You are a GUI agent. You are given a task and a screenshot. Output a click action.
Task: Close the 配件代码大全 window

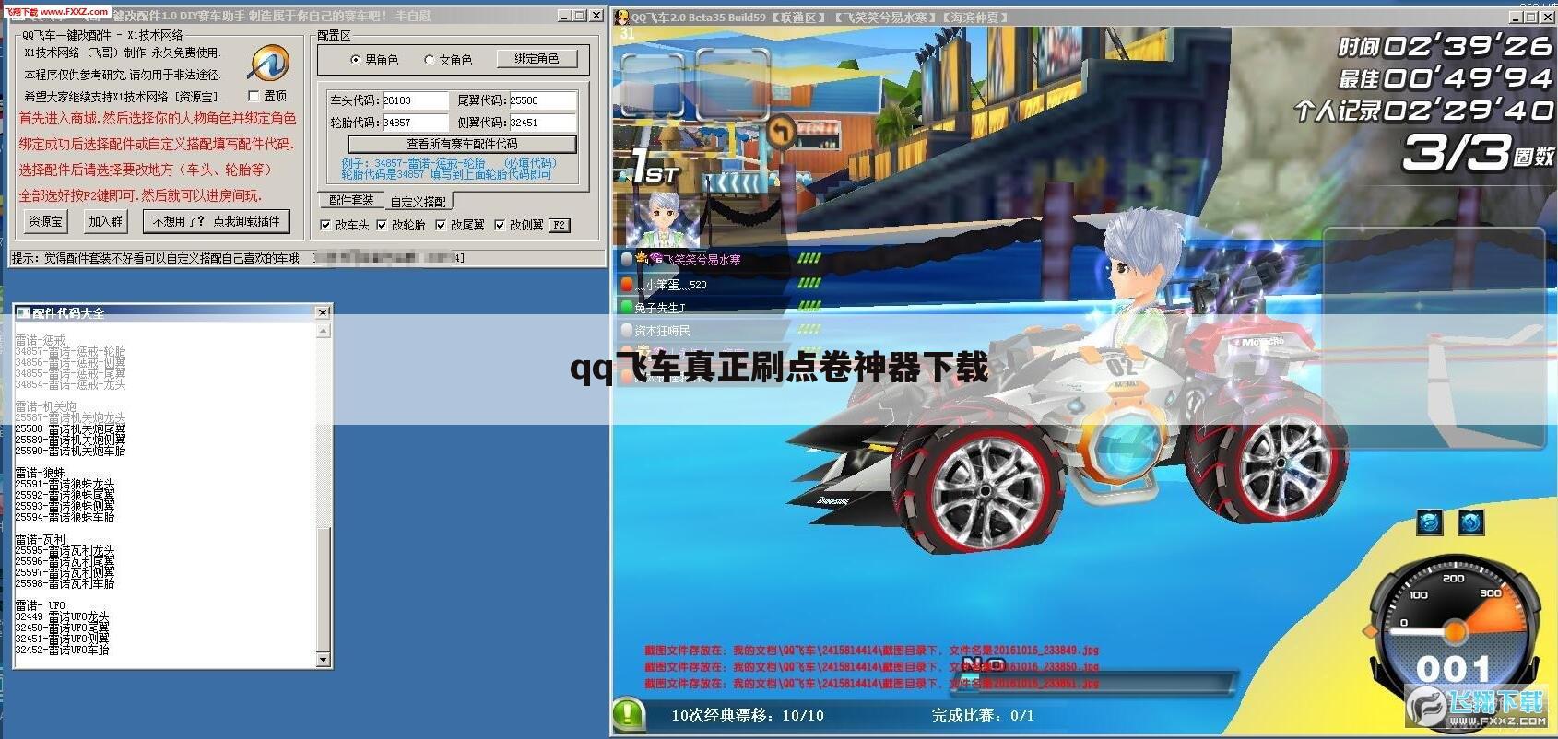[x=323, y=312]
